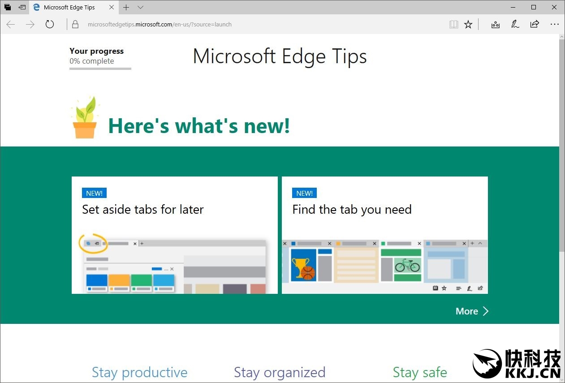Add page to favorites star
Screen dimensions: 565x383
[468, 25]
